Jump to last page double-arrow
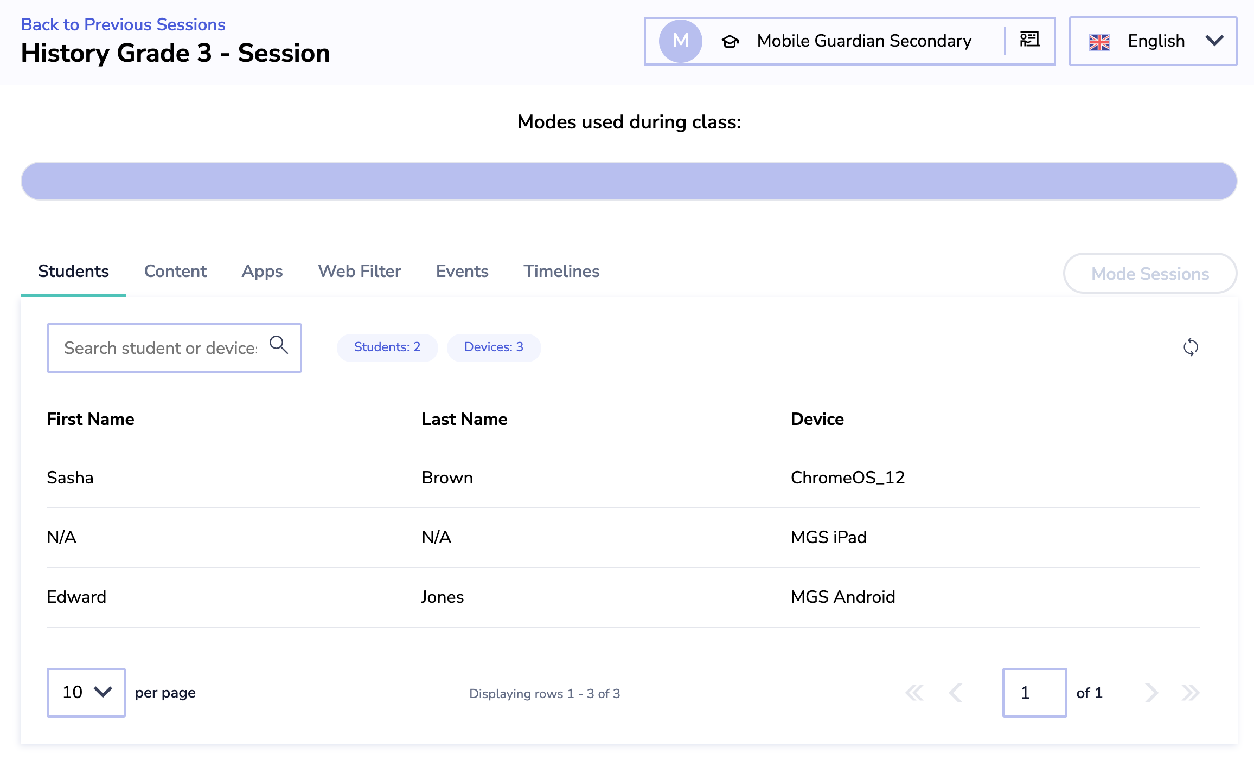The width and height of the screenshot is (1254, 761). tap(1191, 693)
